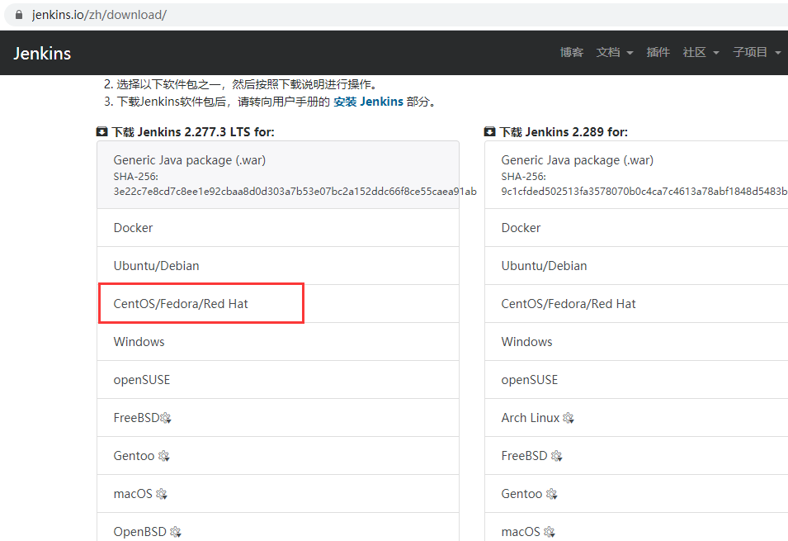Open the 社区 dropdown menu
The image size is (788, 541).
701,52
